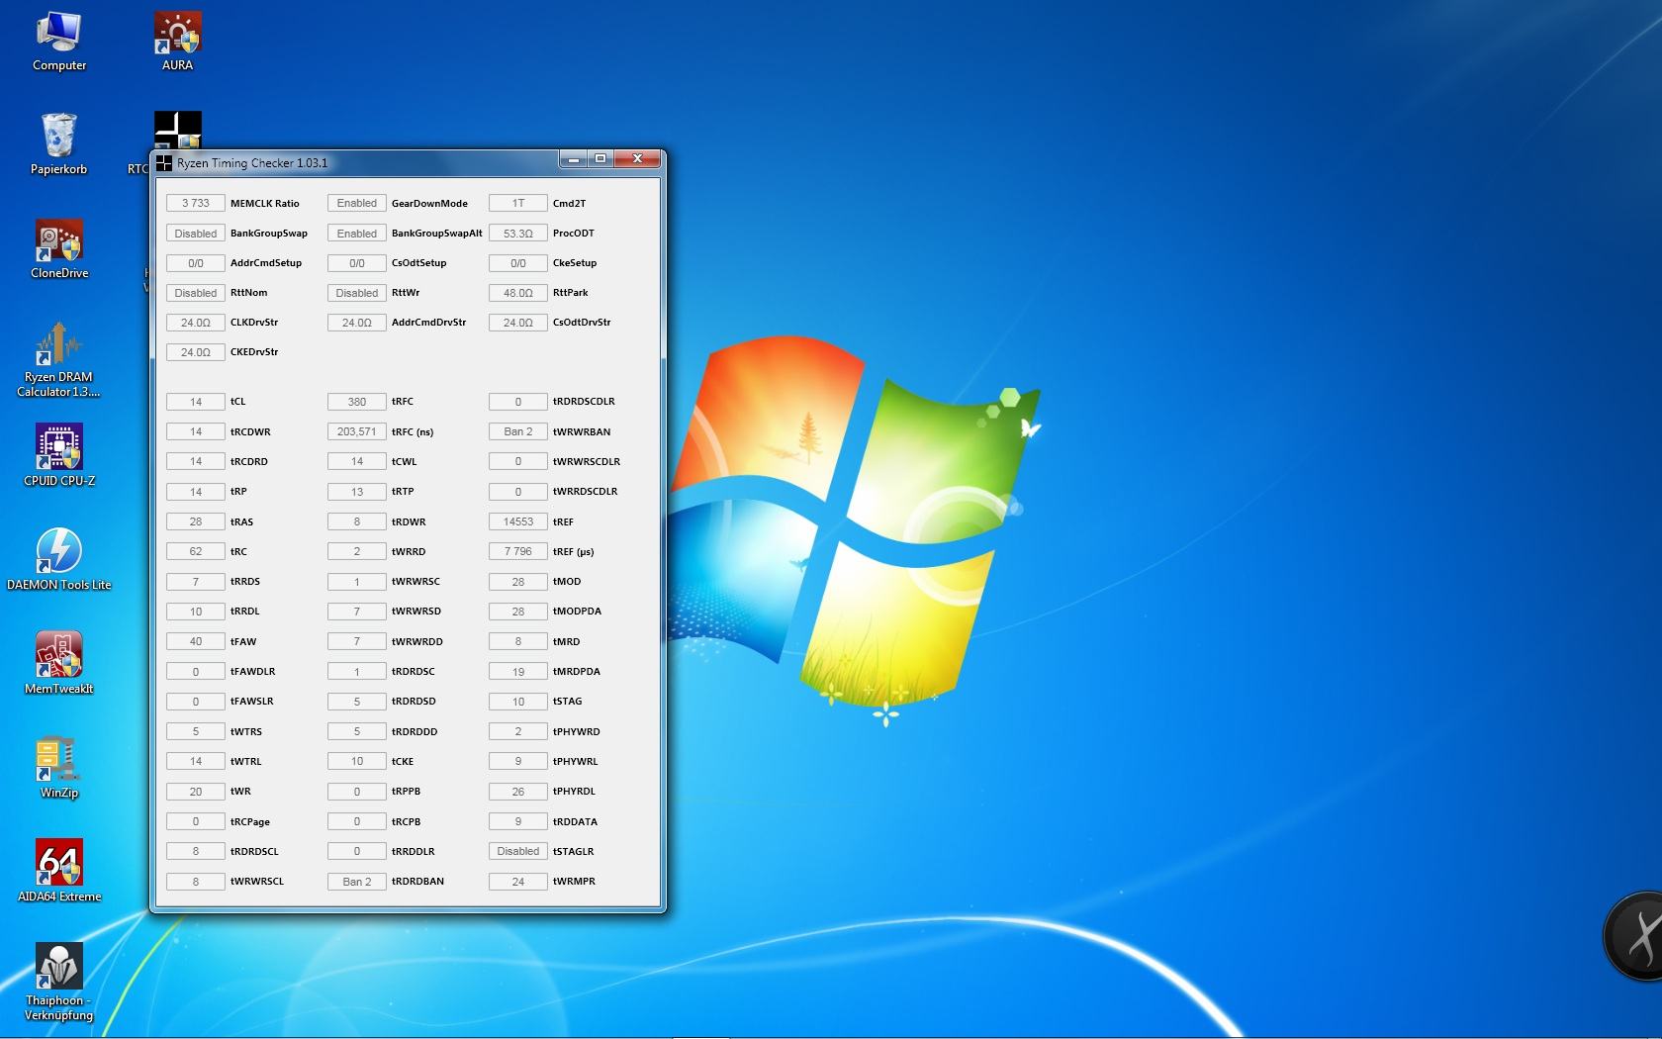Minimize the Ryzen Timing Checker window
Viewport: 1662px width, 1039px height.
pos(573,158)
